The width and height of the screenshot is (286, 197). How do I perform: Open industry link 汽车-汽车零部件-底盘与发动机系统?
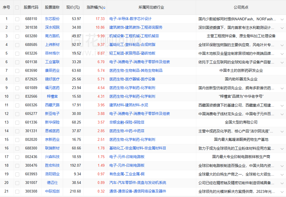[x=138, y=183]
